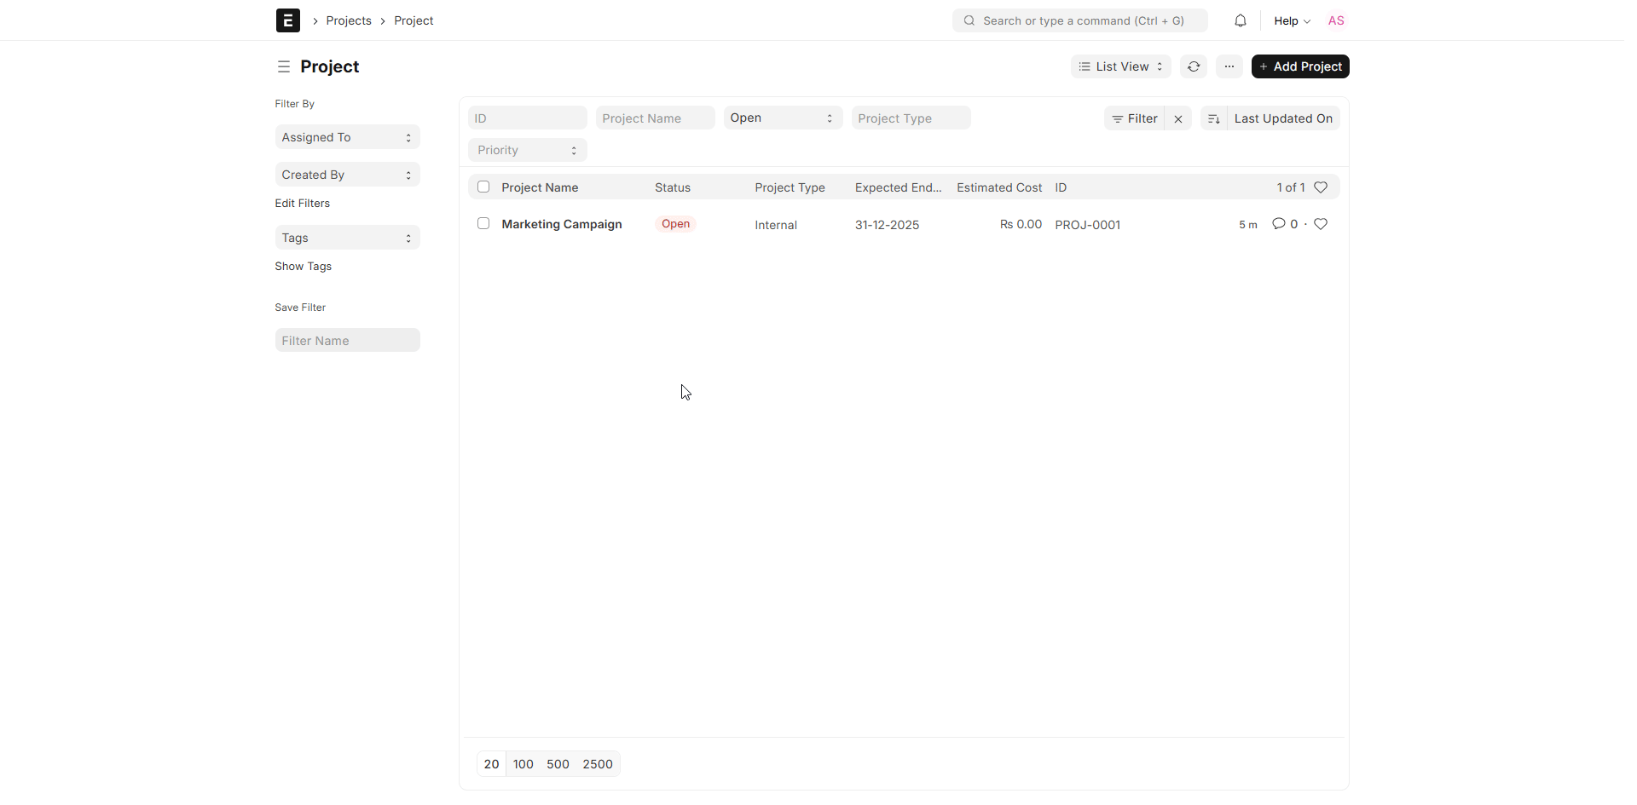Open the notifications bell
1637x805 pixels.
tap(1240, 20)
